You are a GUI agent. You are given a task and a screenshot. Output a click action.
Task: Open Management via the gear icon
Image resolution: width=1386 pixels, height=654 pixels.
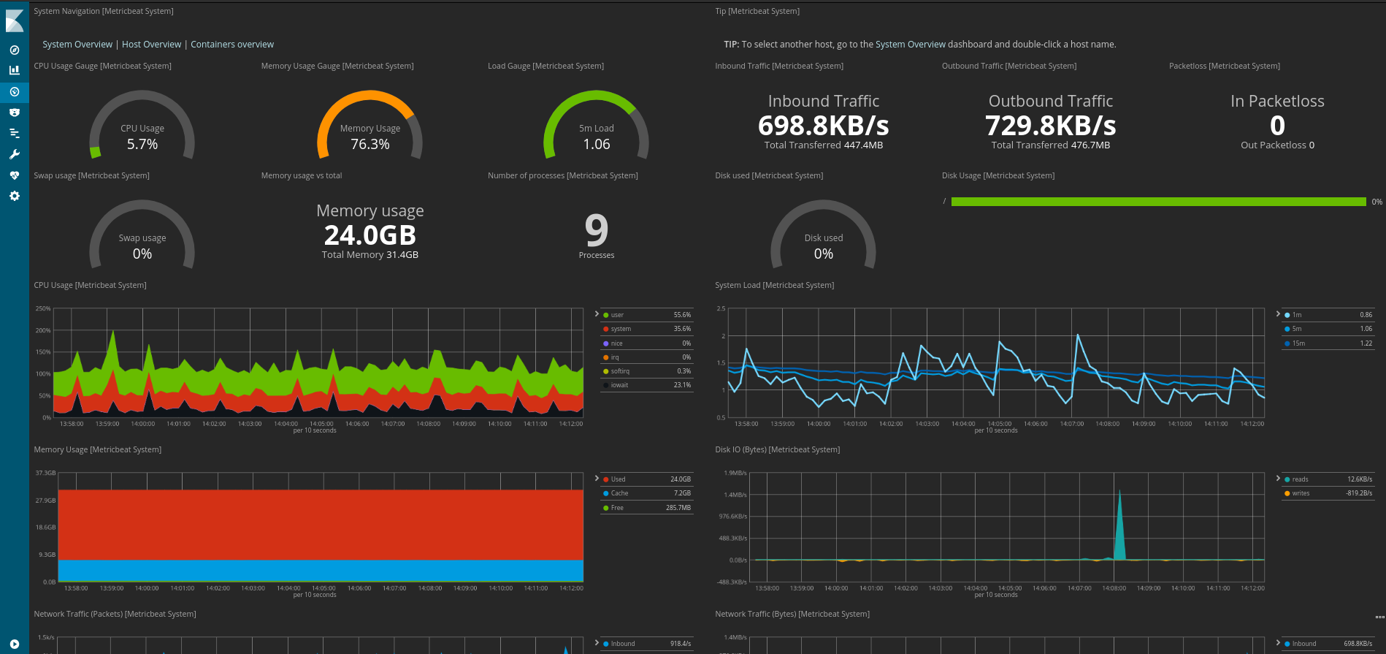[15, 196]
